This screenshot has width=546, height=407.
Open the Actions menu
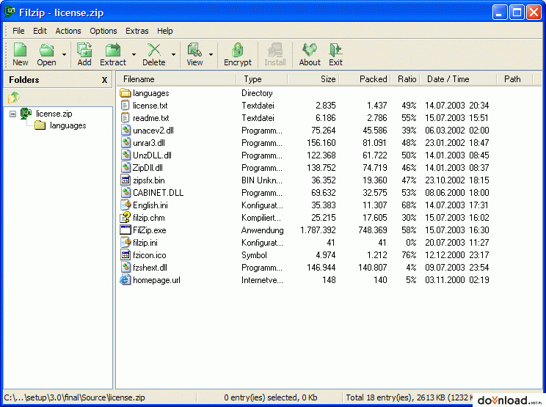(x=68, y=31)
